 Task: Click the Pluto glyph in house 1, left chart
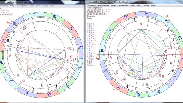click(18, 75)
